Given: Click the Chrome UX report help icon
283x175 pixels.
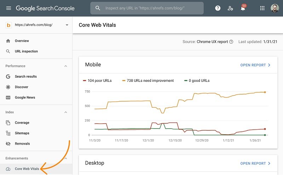Looking at the screenshot, I should 231,42.
